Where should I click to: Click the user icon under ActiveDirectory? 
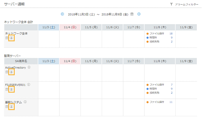[11, 72]
